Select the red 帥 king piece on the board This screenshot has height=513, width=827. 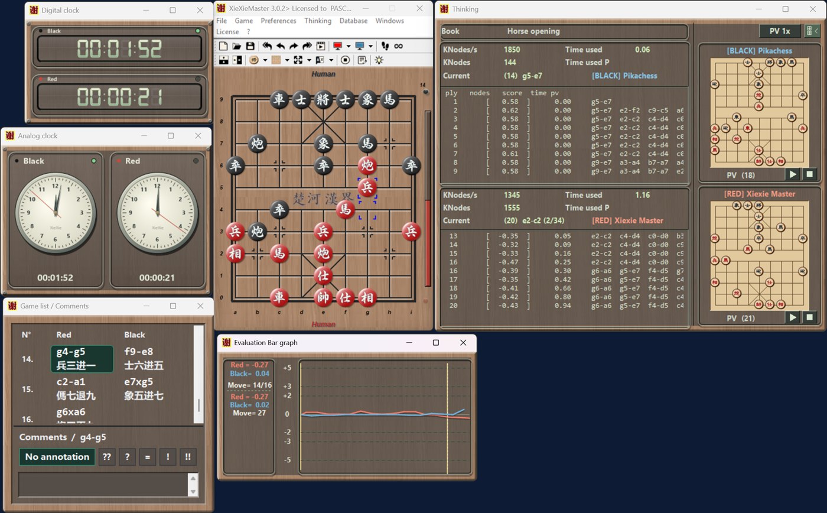[x=323, y=297]
